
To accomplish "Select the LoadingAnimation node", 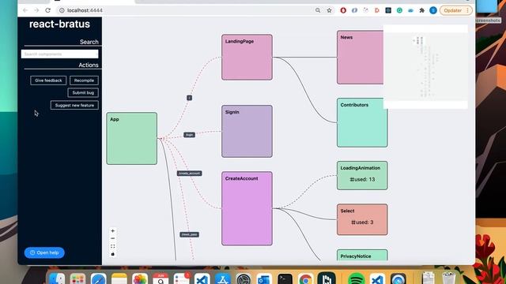I will point(362,175).
